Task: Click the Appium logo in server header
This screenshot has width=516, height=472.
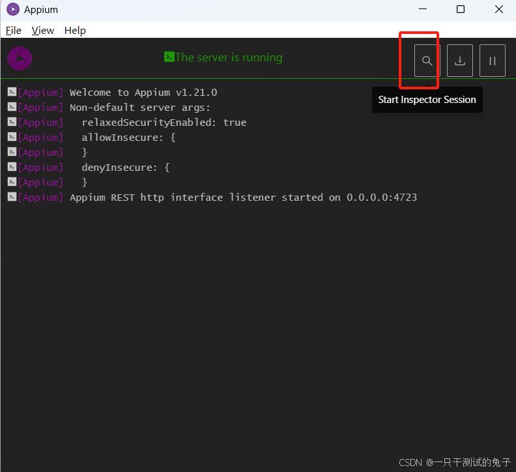Action: click(x=20, y=58)
